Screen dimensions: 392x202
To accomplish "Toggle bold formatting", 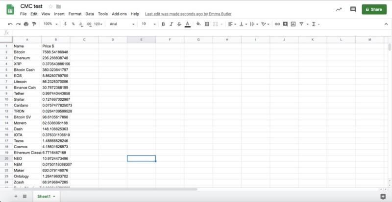I will [163, 24].
